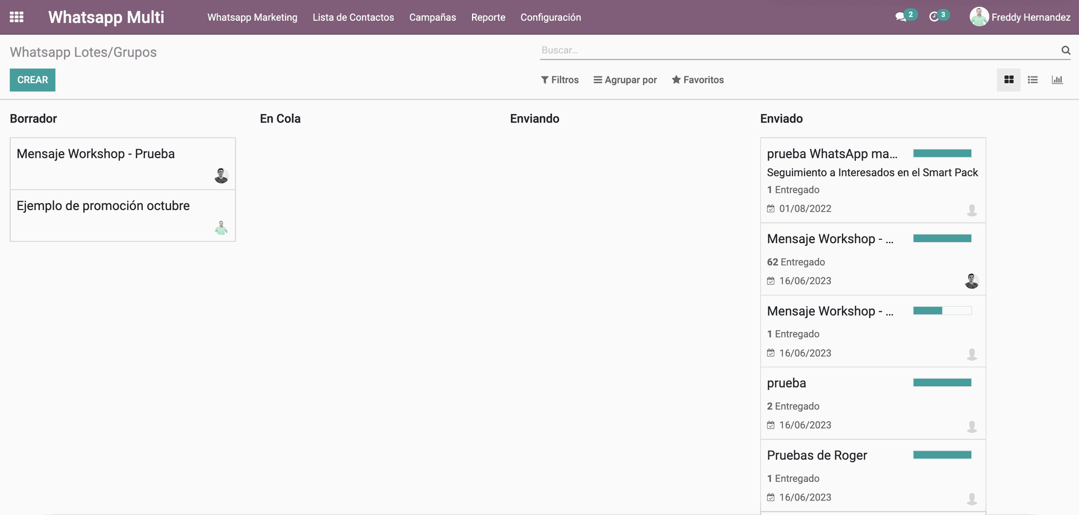Open Mensaje Workshop - Prueba card
The image size is (1079, 515).
(123, 163)
